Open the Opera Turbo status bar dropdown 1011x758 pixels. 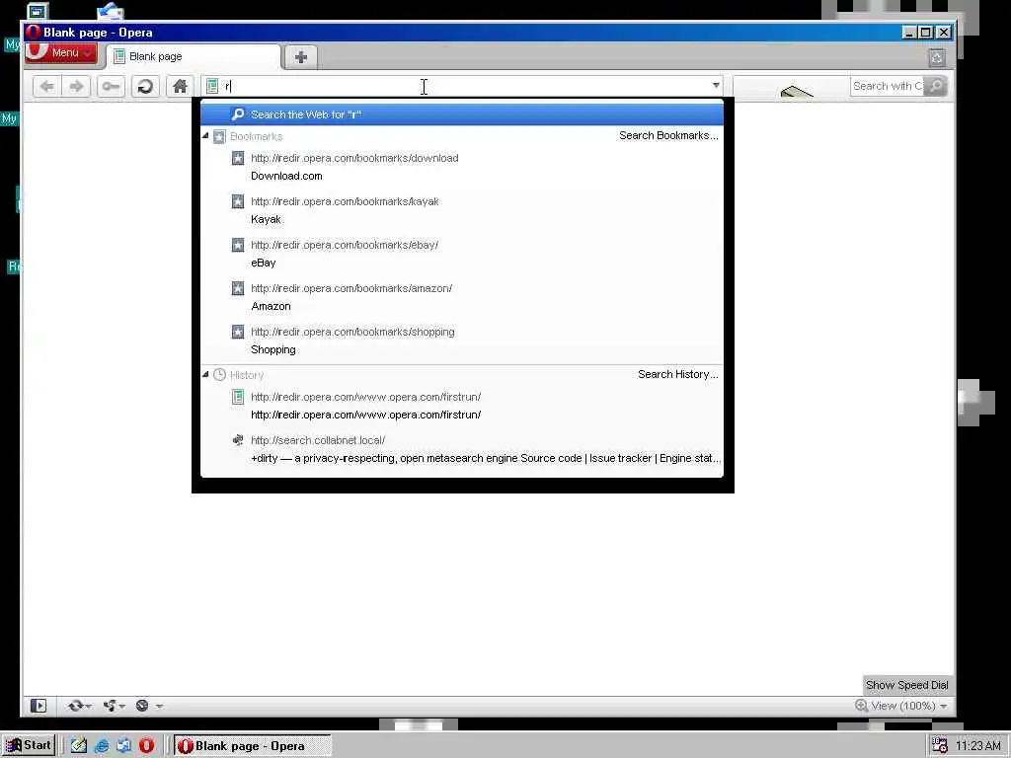(148, 706)
